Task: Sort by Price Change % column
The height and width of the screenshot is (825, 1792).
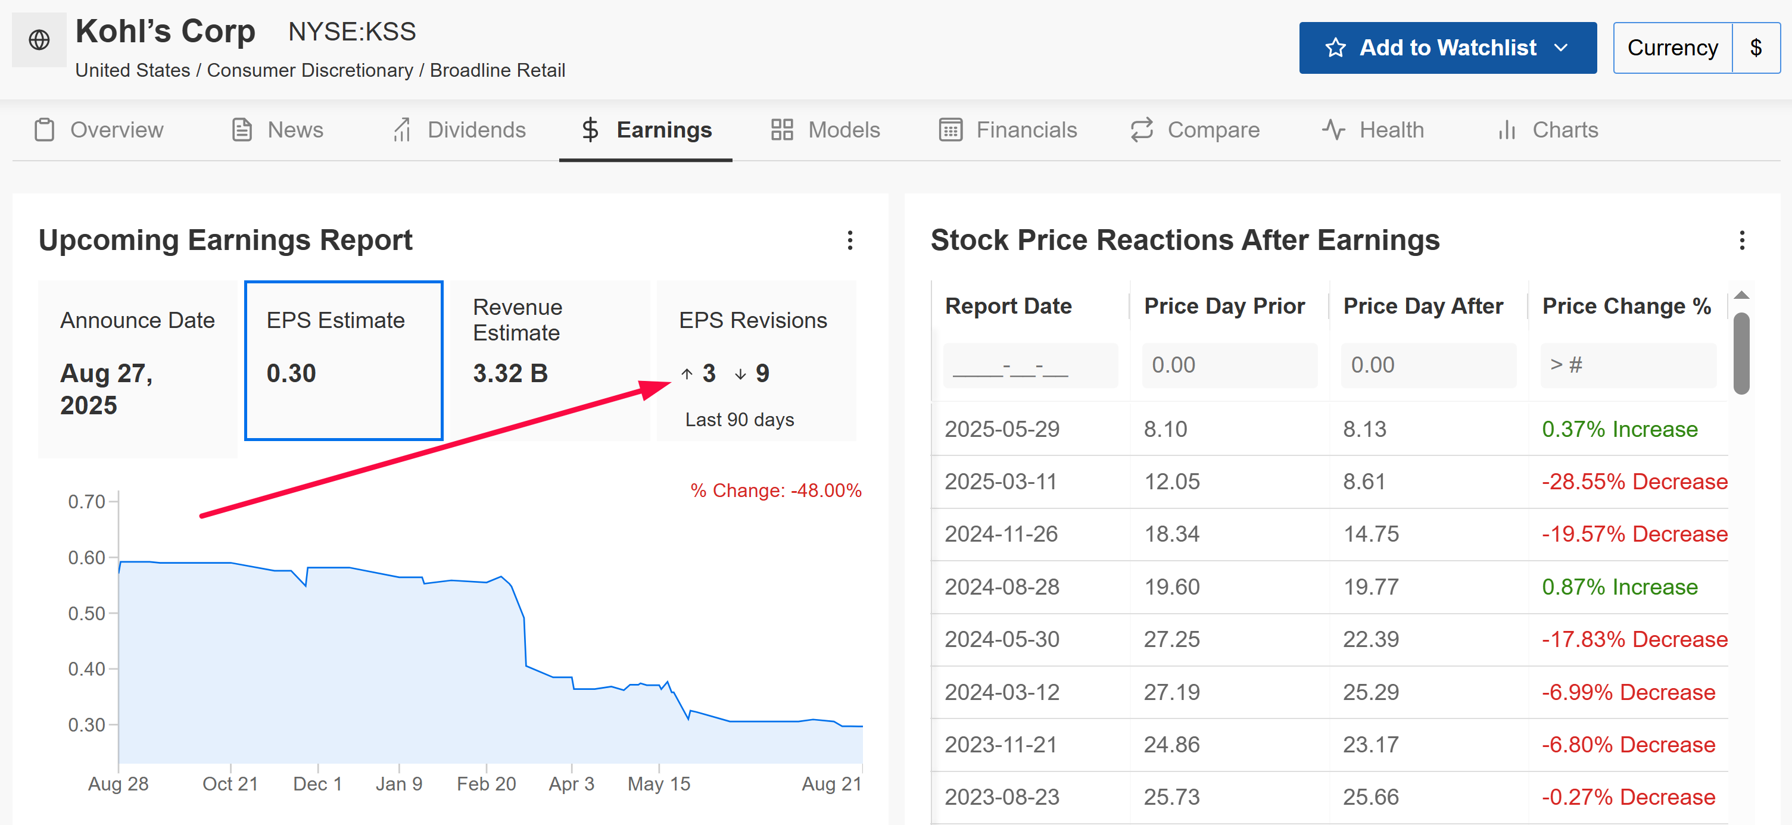Action: click(1626, 306)
